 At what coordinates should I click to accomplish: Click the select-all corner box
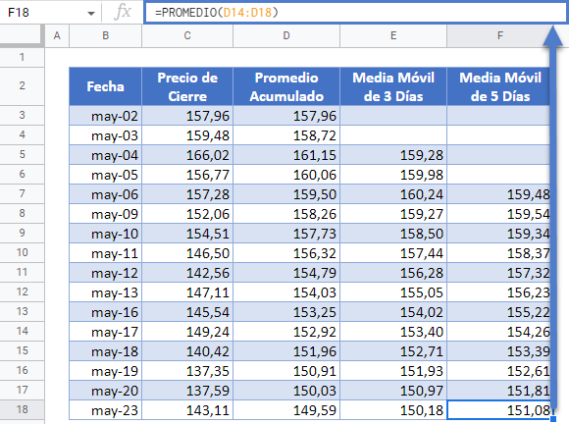(x=21, y=35)
